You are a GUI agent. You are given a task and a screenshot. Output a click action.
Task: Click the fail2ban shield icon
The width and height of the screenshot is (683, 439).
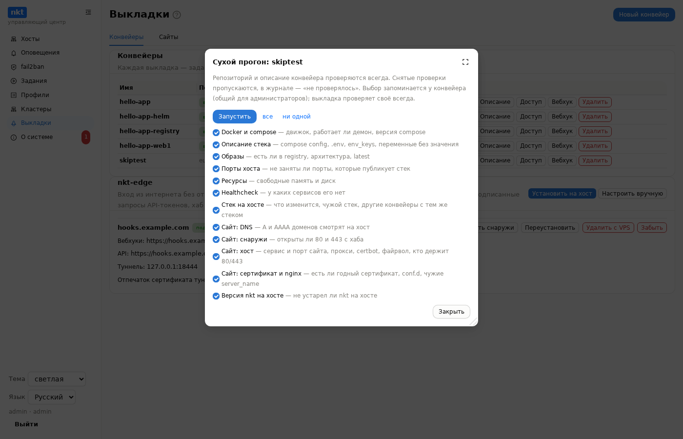tap(14, 67)
